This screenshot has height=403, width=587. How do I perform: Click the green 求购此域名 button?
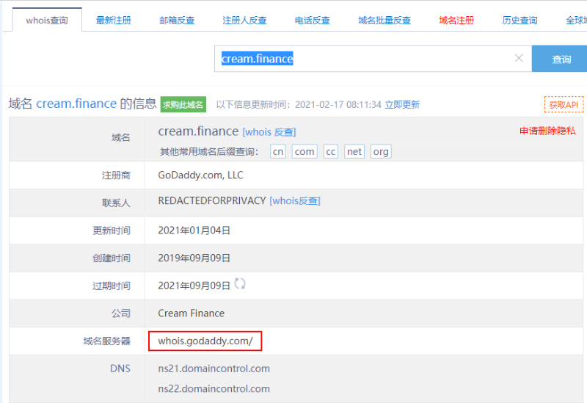[183, 105]
